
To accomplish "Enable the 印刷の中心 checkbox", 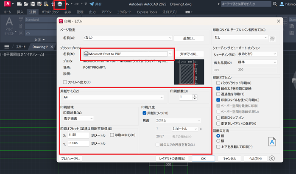I will 112,135.
